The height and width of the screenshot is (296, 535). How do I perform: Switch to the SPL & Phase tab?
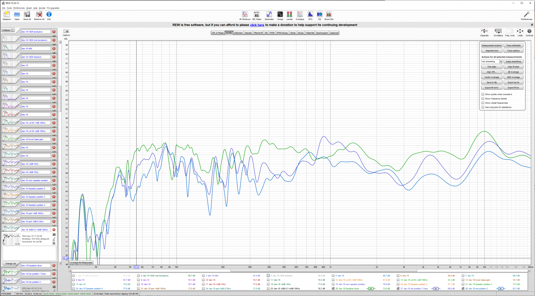tap(218, 33)
